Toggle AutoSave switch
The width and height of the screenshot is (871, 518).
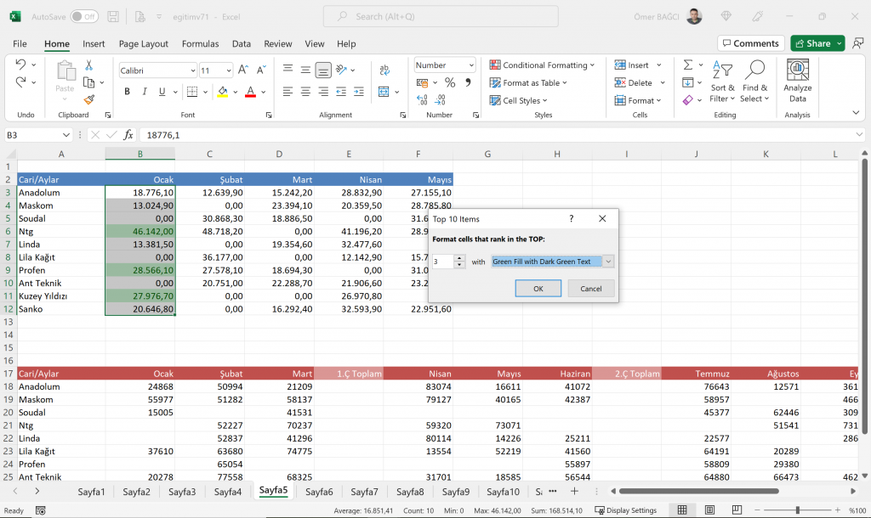pyautogui.click(x=84, y=17)
